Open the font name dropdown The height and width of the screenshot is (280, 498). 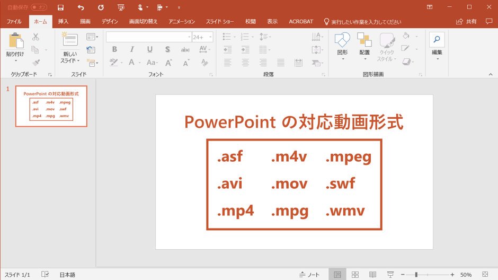click(x=189, y=37)
